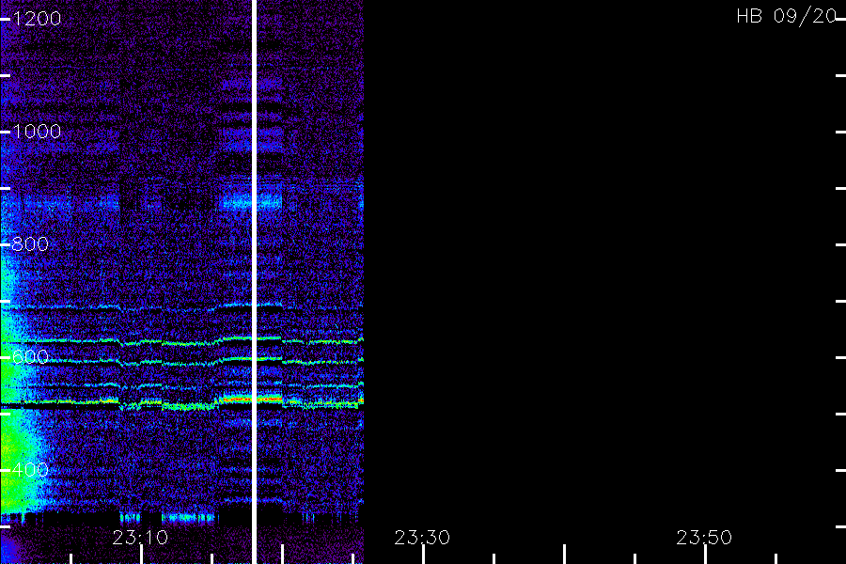Click the 600 frequency axis label

[30, 357]
